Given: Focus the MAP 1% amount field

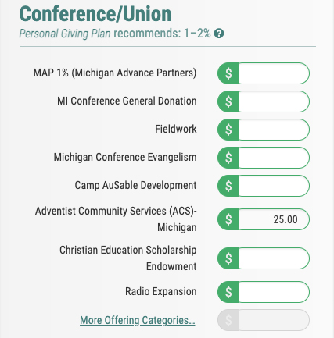Looking at the screenshot, I should click(274, 73).
